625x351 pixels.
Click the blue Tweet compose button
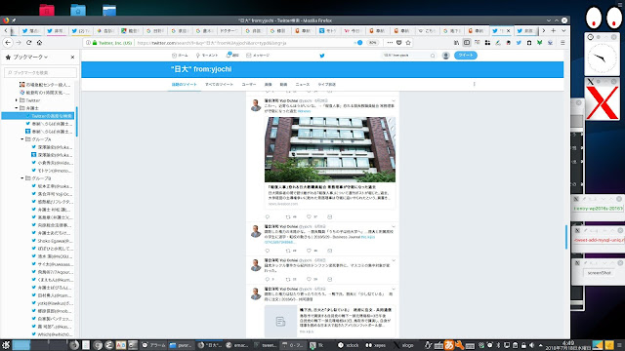point(466,56)
